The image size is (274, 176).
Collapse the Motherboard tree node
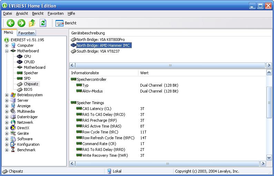point(7,51)
